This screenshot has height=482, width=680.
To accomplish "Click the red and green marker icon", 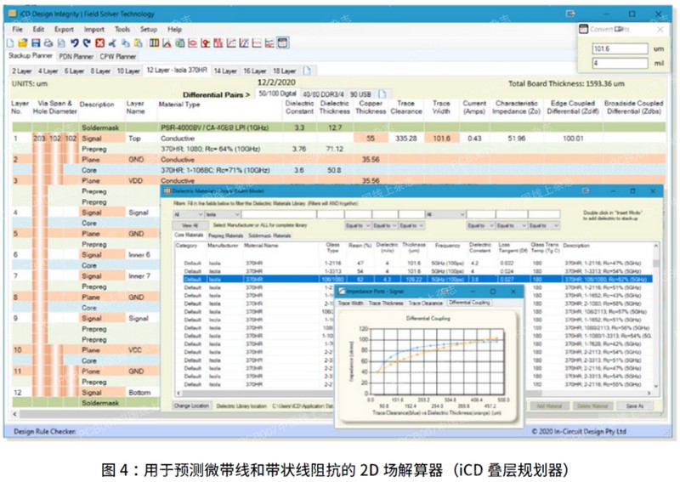I will point(206,43).
